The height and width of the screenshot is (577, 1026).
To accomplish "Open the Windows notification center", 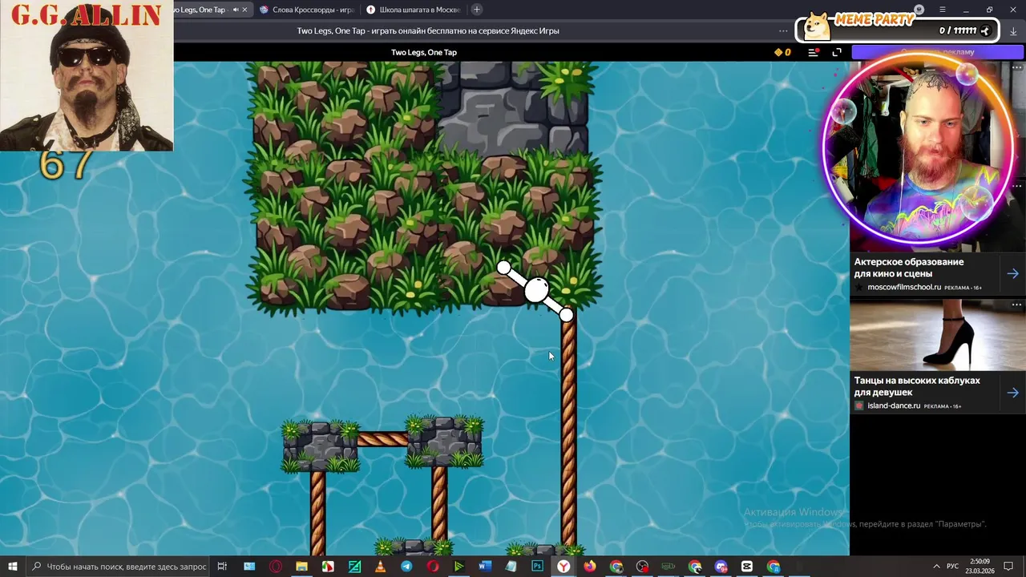I will point(1008,567).
